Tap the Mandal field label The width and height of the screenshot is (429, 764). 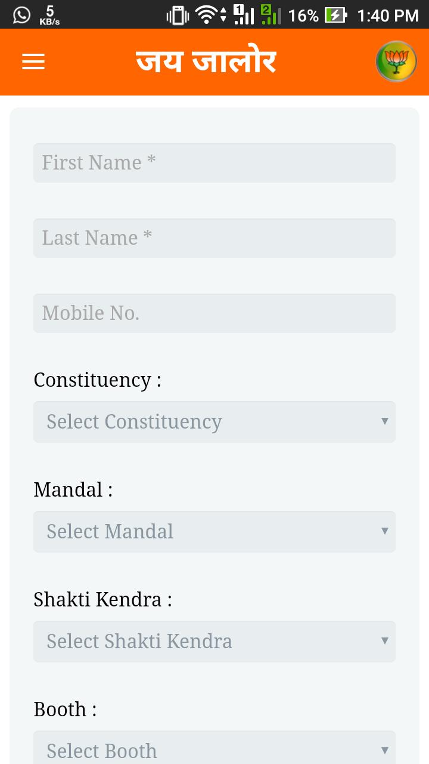coord(73,489)
